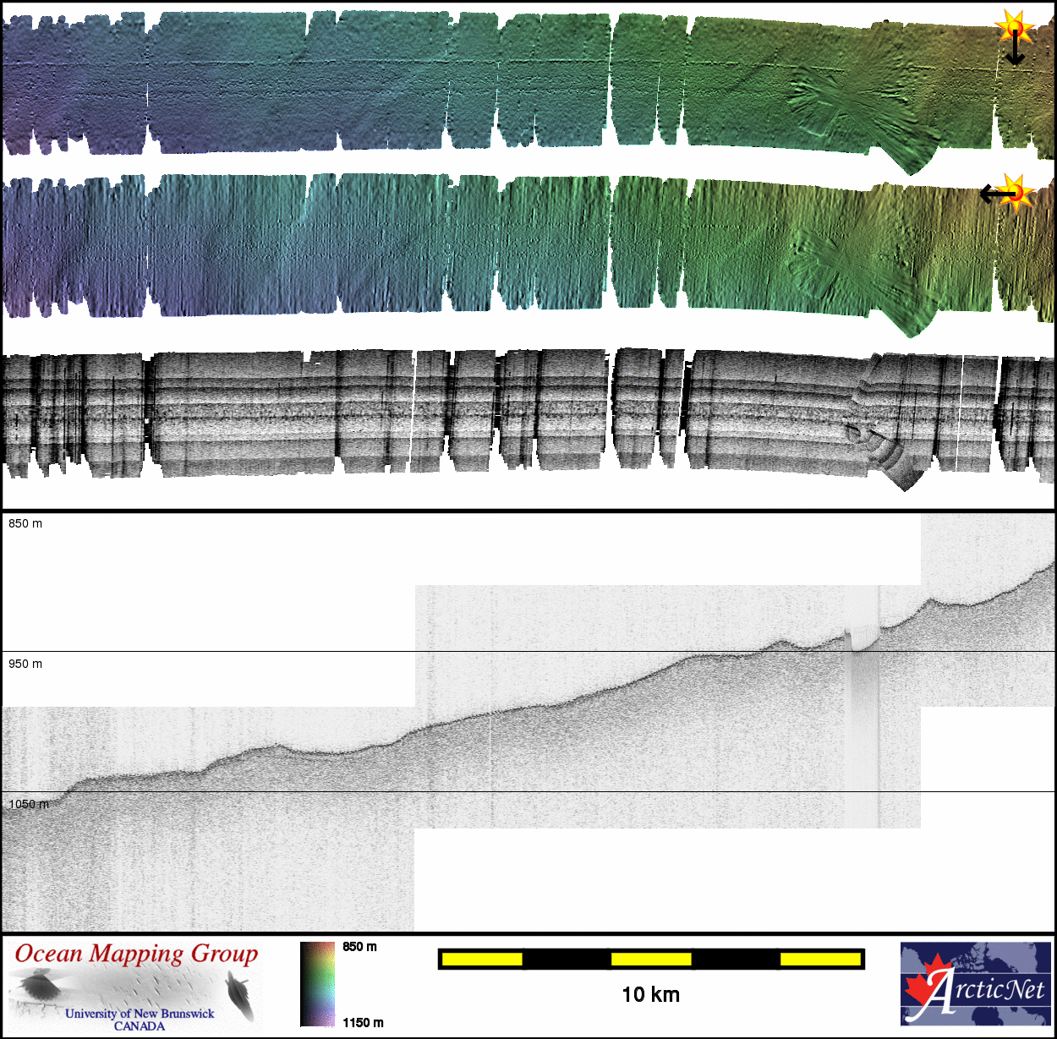Click the 10 km scale bar label
The width and height of the screenshot is (1057, 1039).
650,994
